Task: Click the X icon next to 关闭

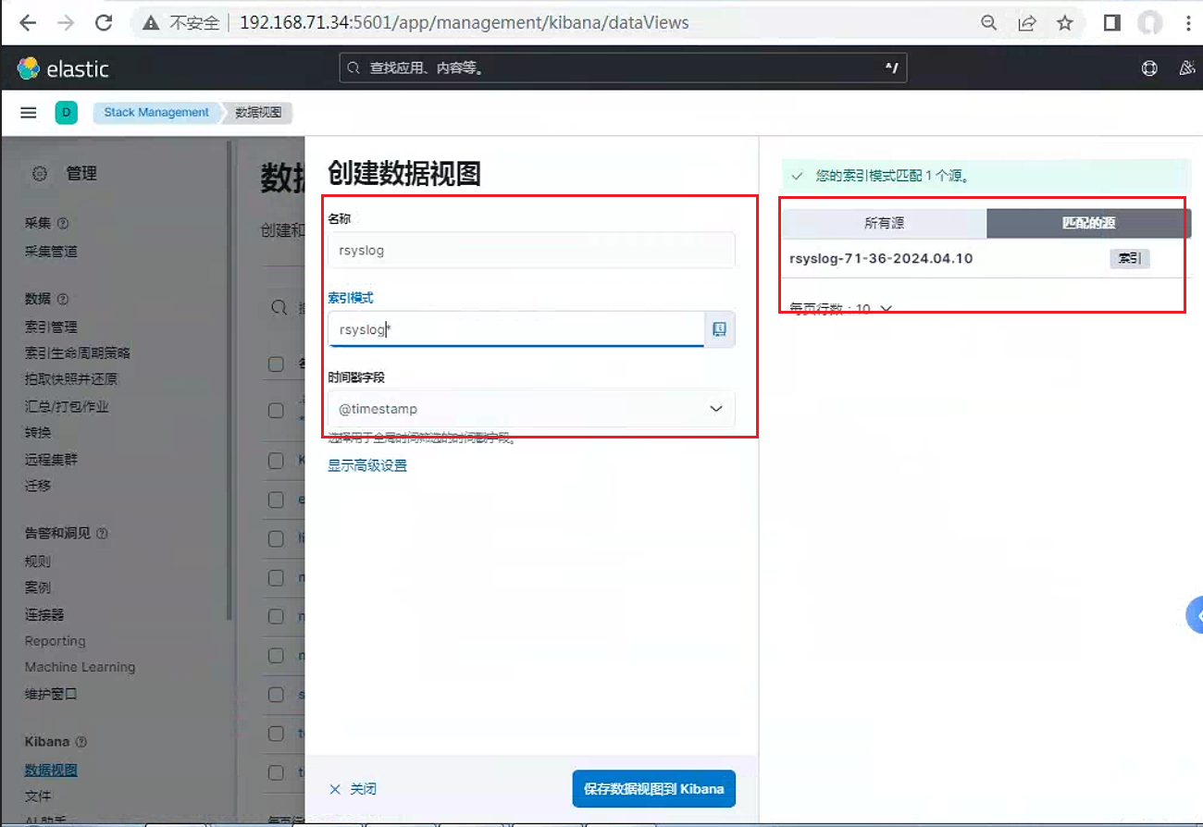Action: point(335,789)
